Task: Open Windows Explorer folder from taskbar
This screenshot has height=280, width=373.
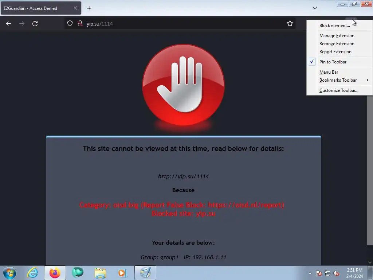Action: [x=100, y=273]
